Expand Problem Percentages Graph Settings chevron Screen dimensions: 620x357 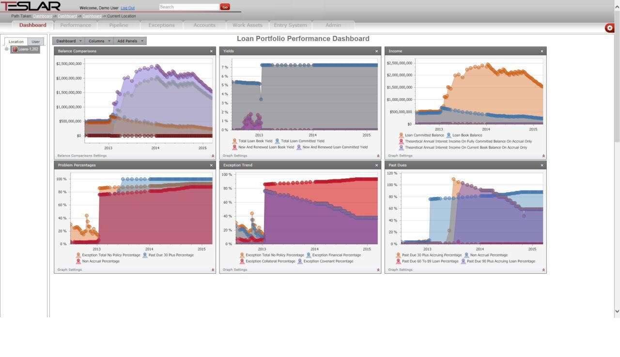213,270
